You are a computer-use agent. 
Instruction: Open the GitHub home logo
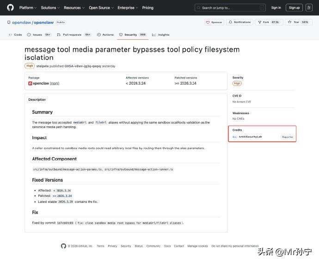10,7
